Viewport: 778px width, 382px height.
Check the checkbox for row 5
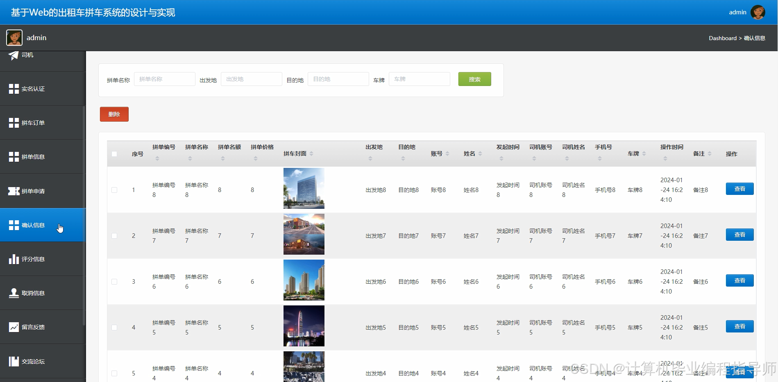pyautogui.click(x=114, y=373)
